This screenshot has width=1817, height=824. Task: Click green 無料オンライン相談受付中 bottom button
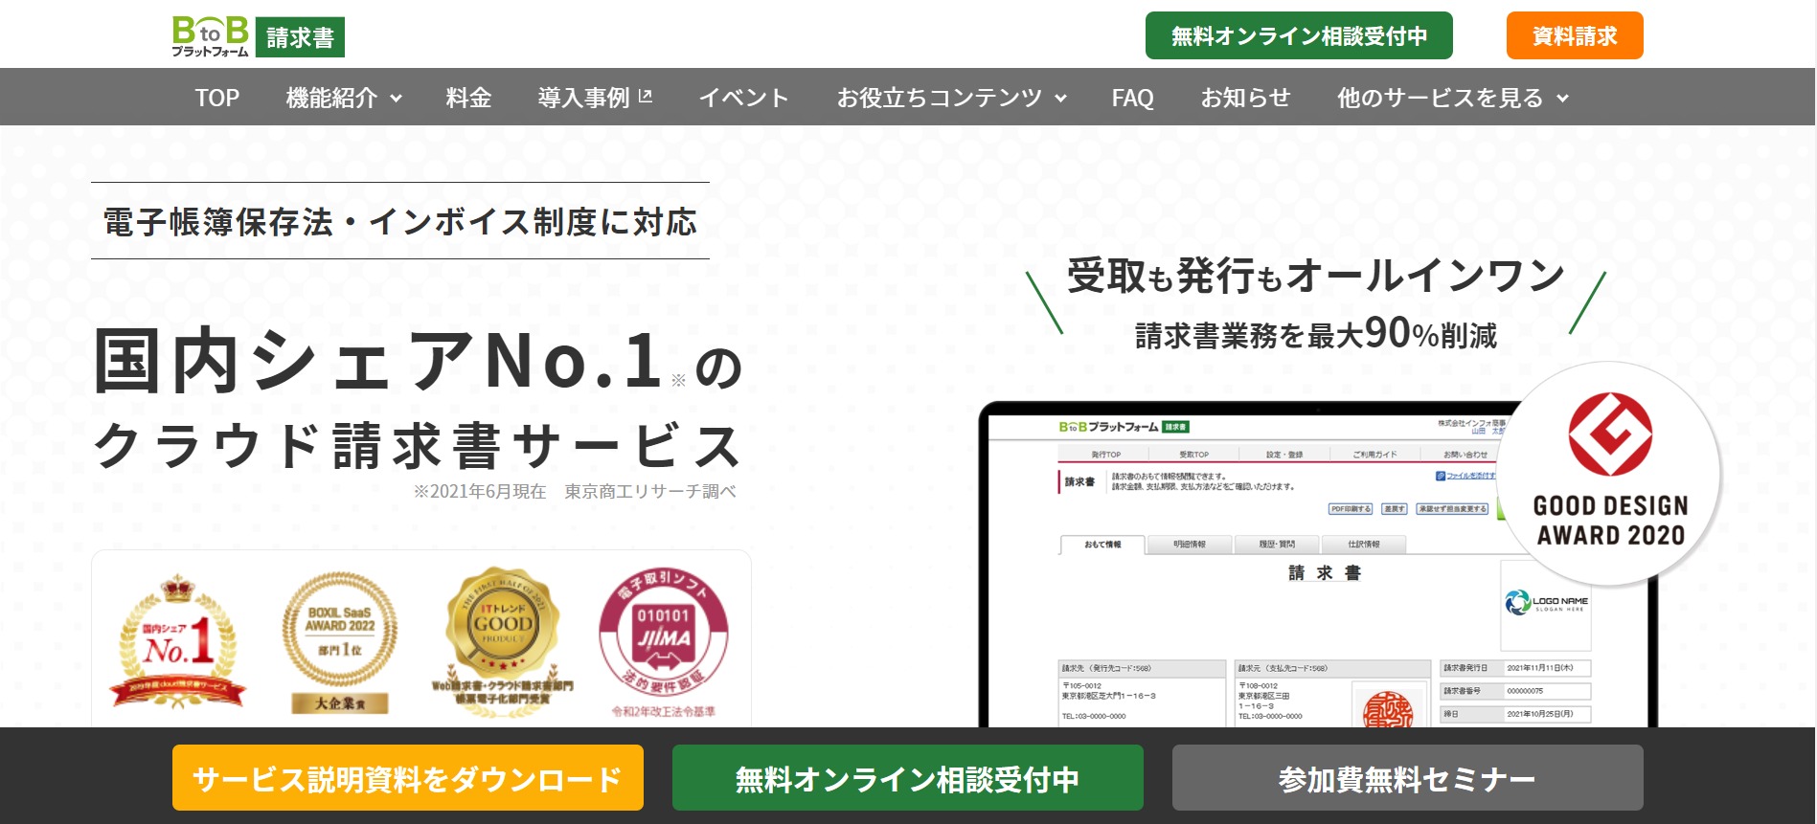click(908, 778)
